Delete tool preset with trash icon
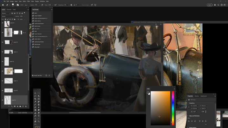This screenshot has width=228, height=128. coord(49,76)
